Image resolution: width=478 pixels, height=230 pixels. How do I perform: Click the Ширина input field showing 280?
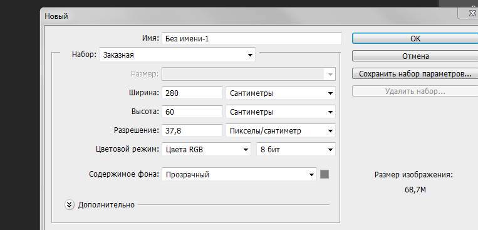(192, 93)
